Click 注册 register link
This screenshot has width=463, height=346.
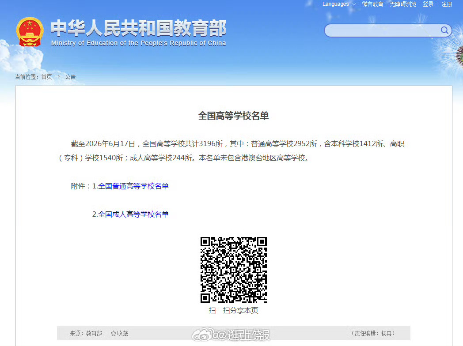pos(447,4)
